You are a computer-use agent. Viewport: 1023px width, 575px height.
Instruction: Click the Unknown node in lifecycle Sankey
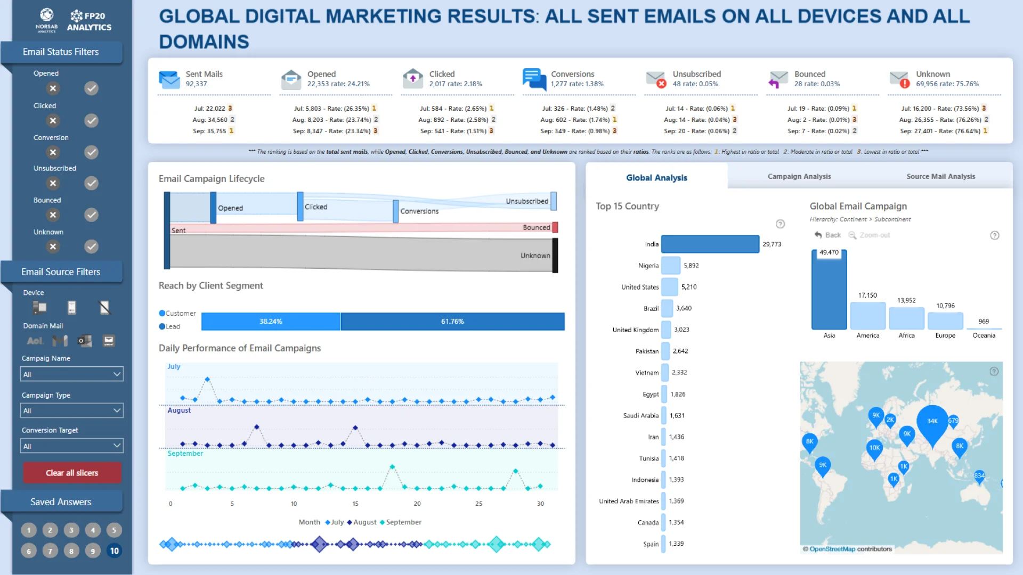coord(555,256)
